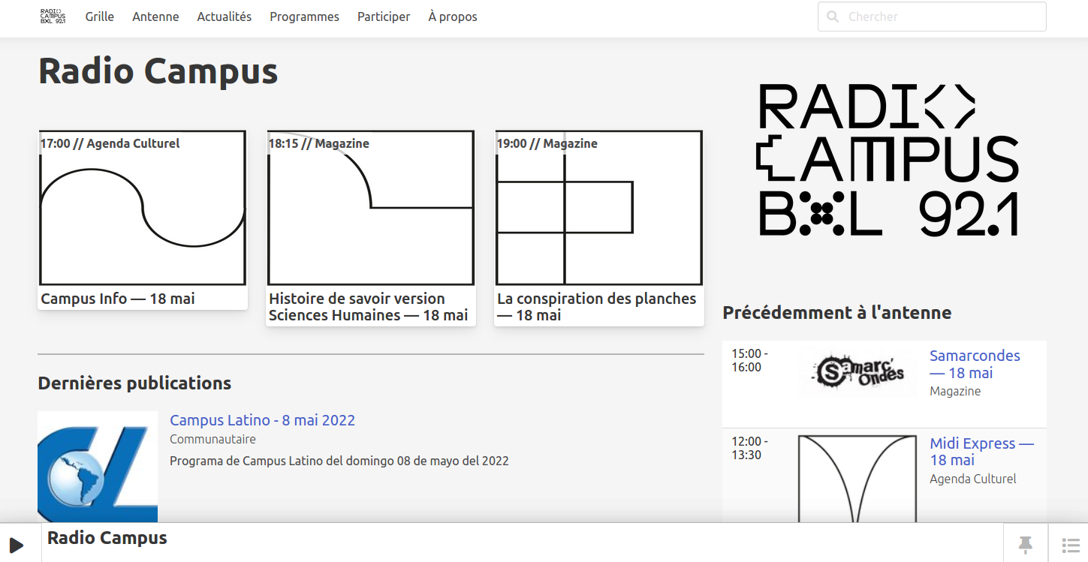Open the À propos menu
The image size is (1088, 562).
452,17
